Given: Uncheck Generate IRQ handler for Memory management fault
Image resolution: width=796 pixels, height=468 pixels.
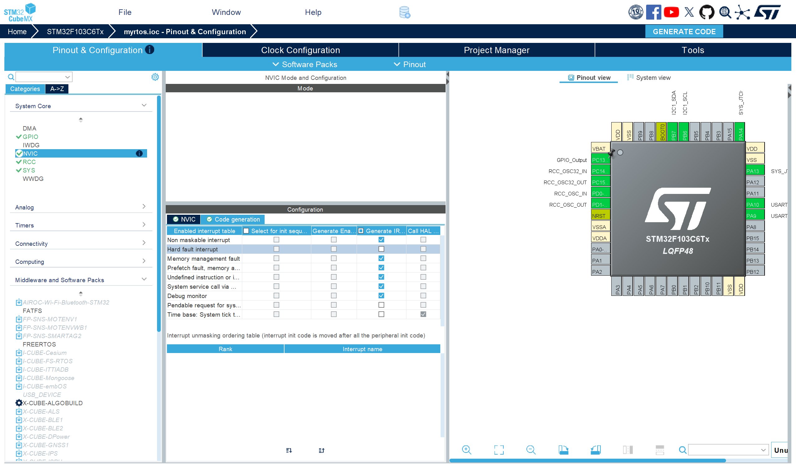Looking at the screenshot, I should (381, 258).
